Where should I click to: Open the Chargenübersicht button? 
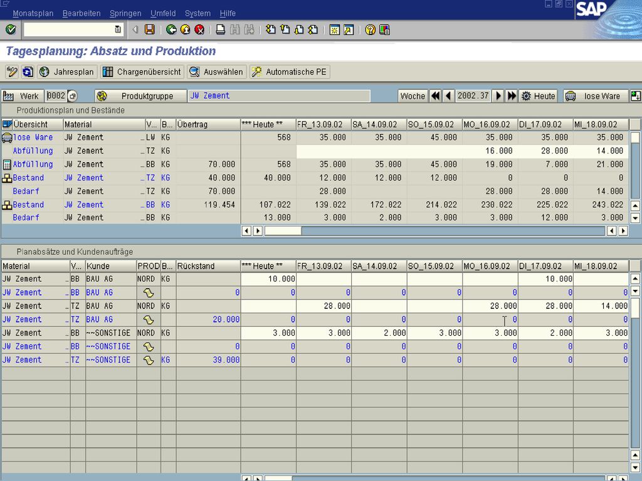click(142, 72)
